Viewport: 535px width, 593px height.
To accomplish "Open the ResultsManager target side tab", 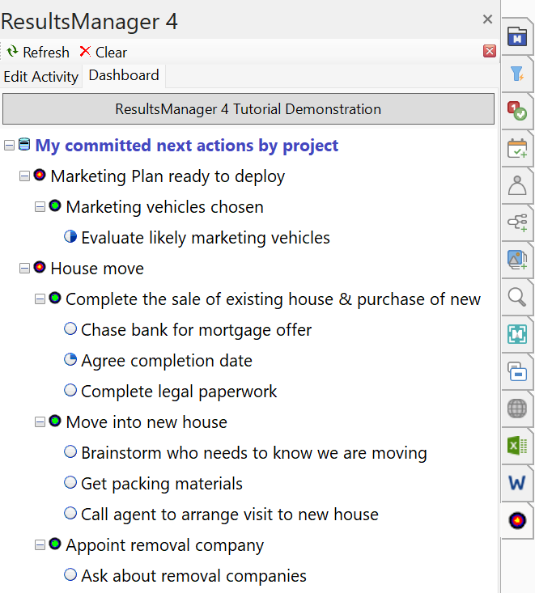I will click(517, 520).
